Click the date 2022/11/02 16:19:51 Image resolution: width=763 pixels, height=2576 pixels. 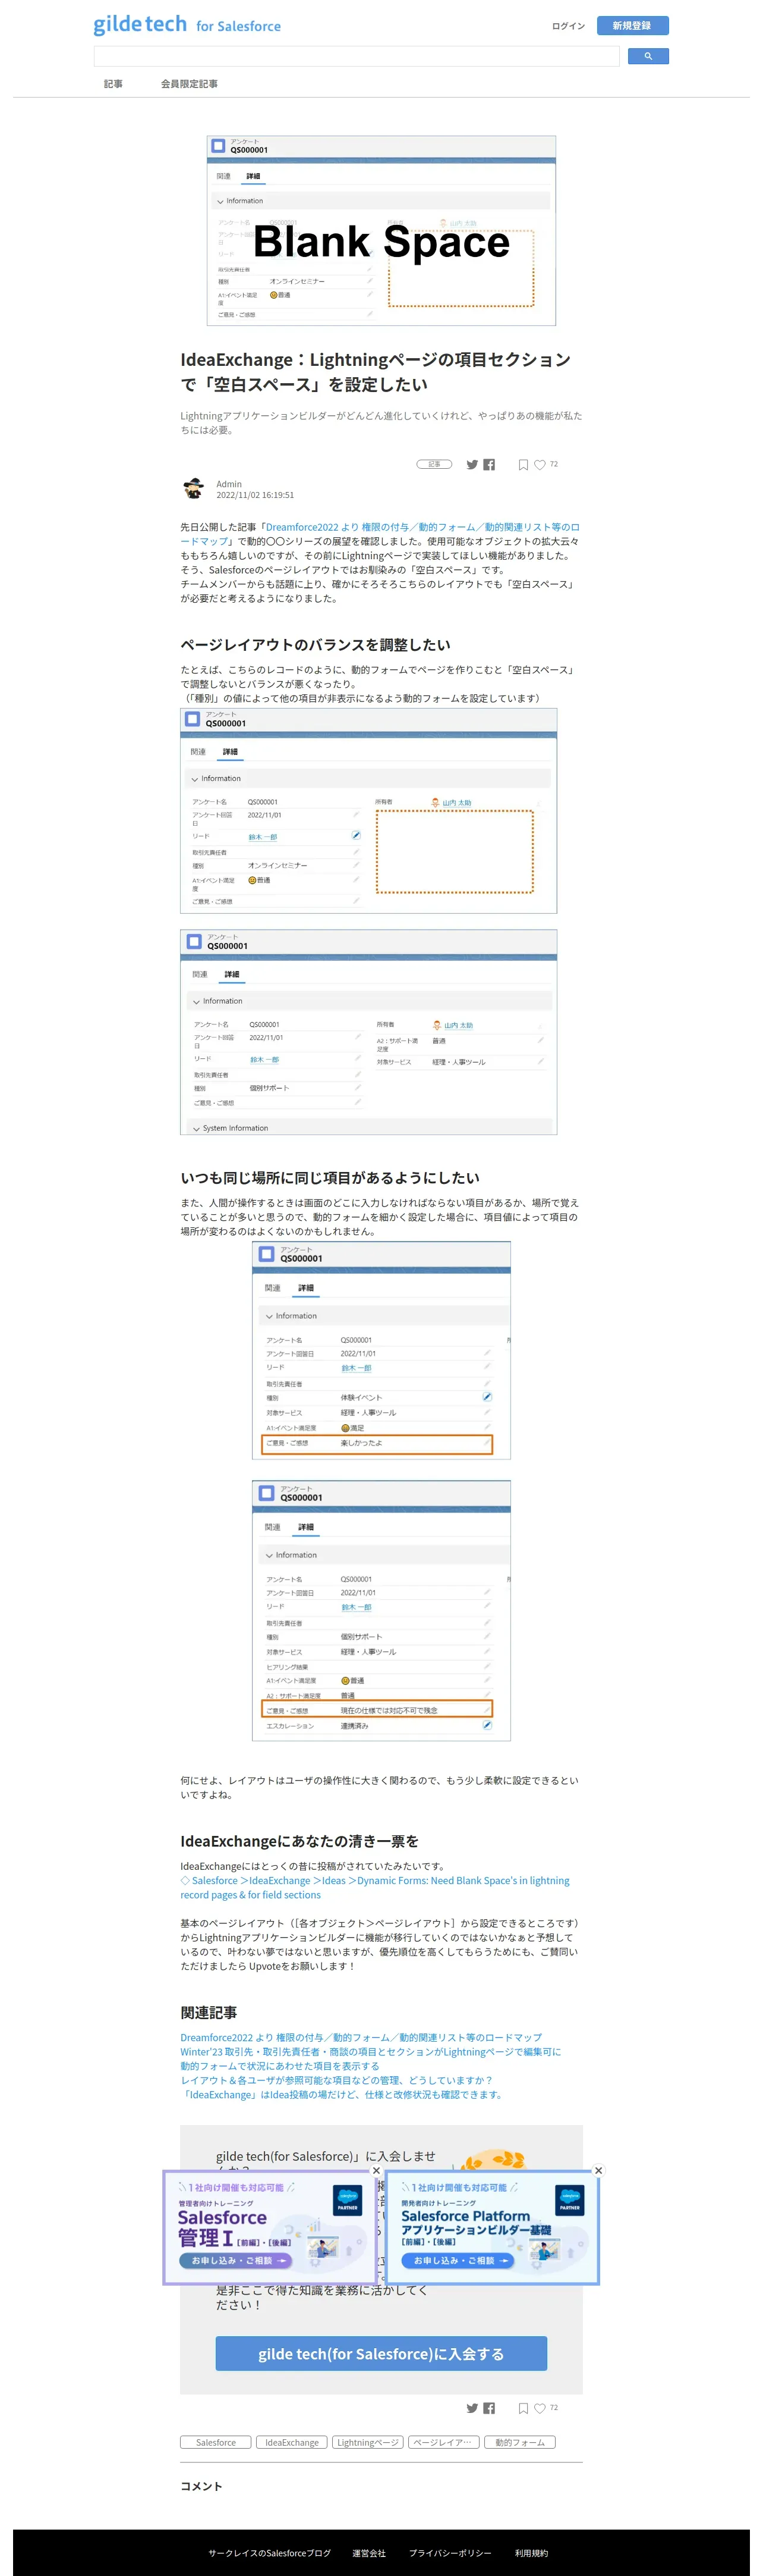pos(255,495)
